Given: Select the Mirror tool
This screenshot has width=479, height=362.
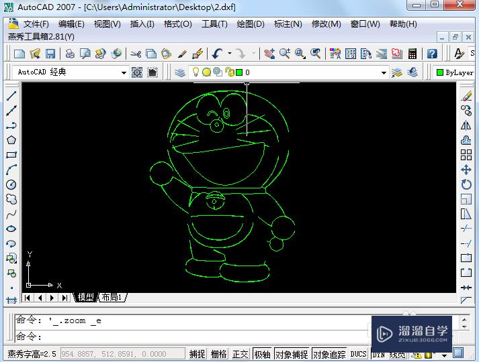Looking at the screenshot, I should click(x=466, y=125).
